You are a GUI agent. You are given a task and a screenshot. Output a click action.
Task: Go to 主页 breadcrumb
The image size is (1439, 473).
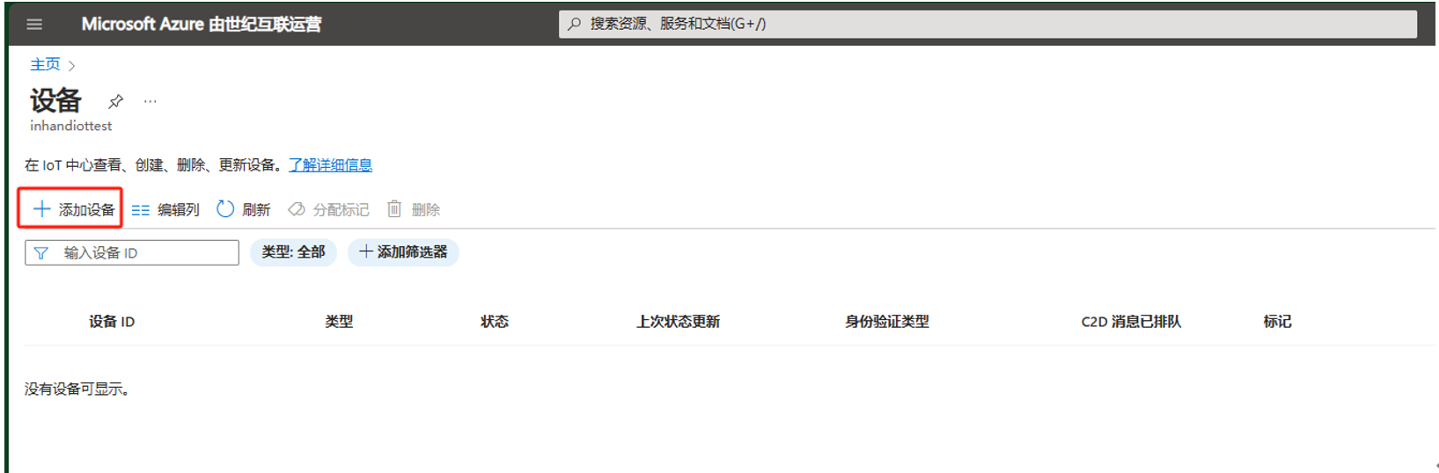[45, 64]
